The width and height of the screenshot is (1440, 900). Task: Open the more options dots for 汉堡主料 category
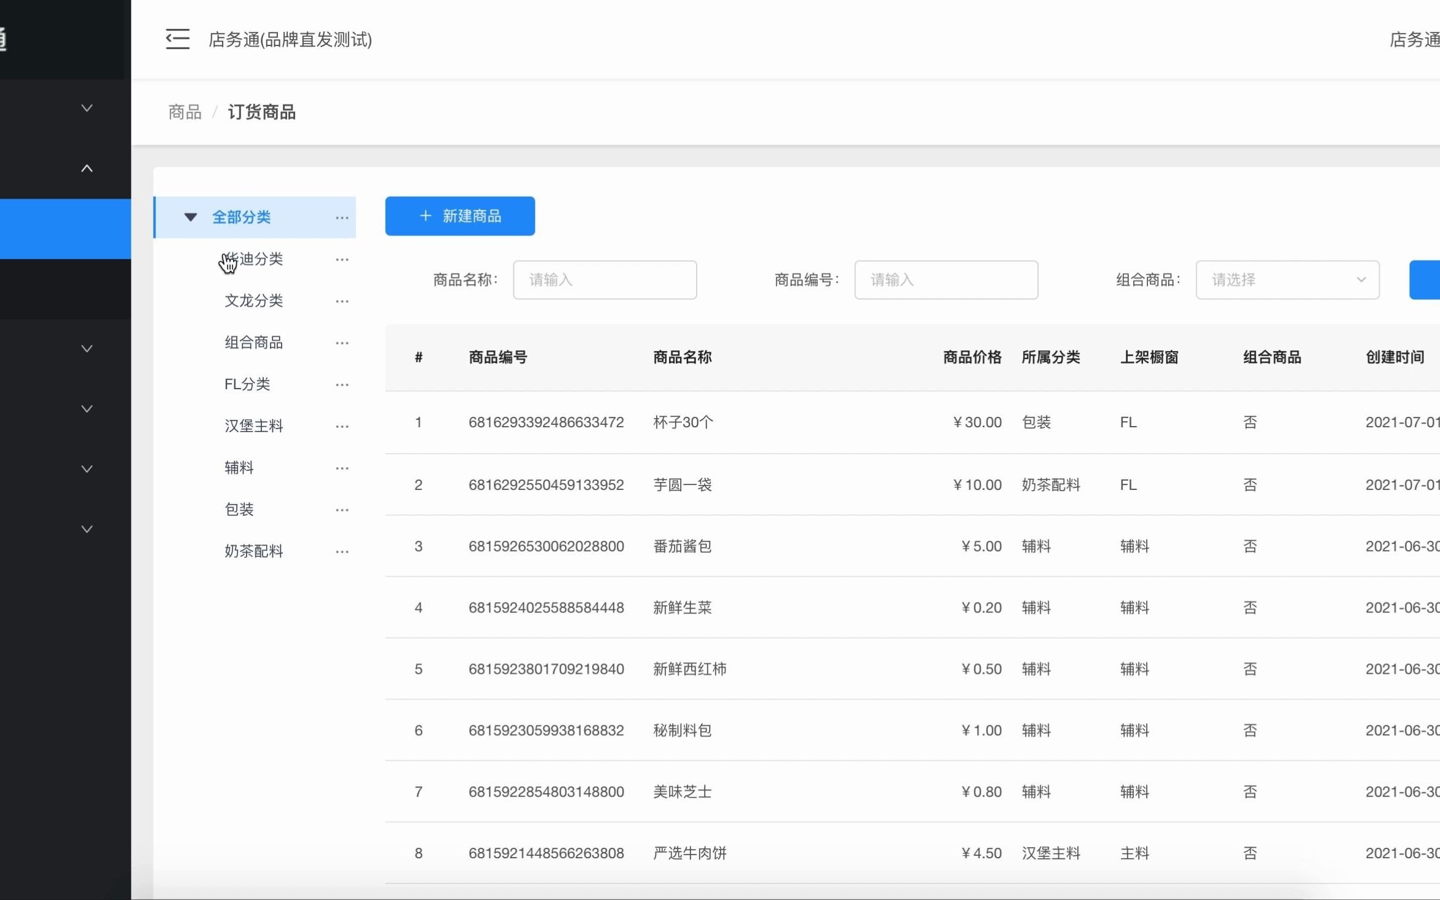[342, 427]
